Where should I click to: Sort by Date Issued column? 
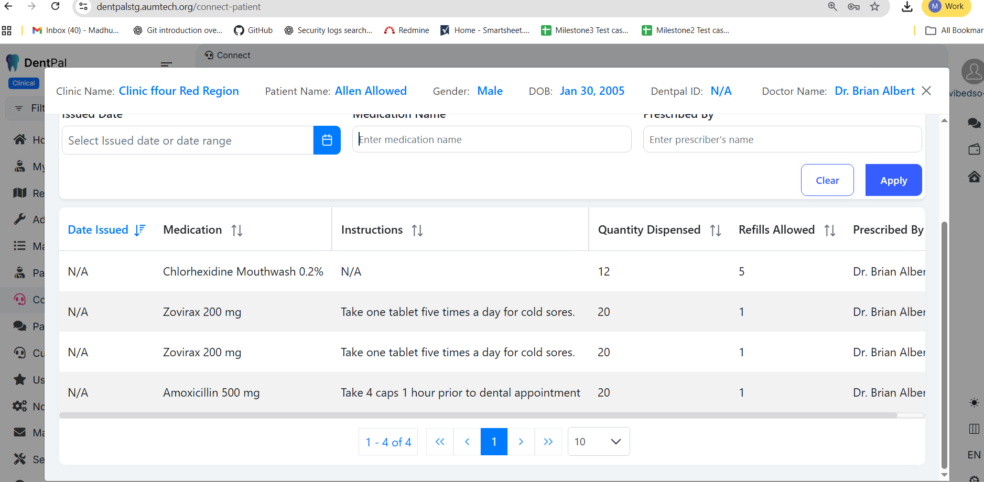[139, 230]
